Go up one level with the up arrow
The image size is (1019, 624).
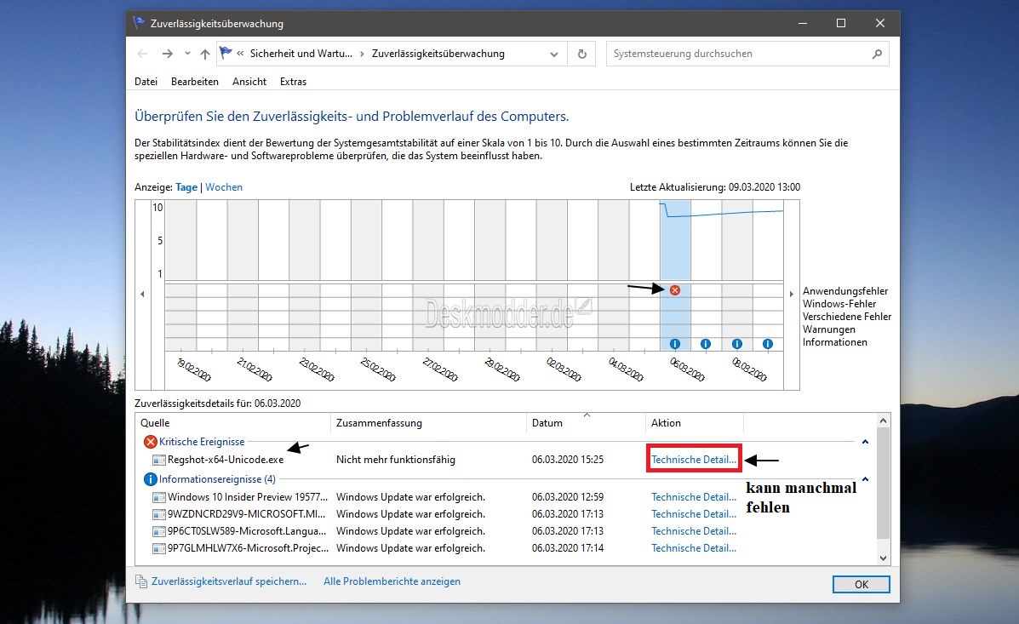click(x=204, y=53)
